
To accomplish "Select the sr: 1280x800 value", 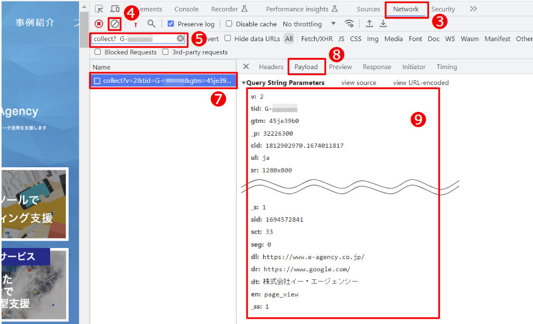I will click(x=277, y=170).
